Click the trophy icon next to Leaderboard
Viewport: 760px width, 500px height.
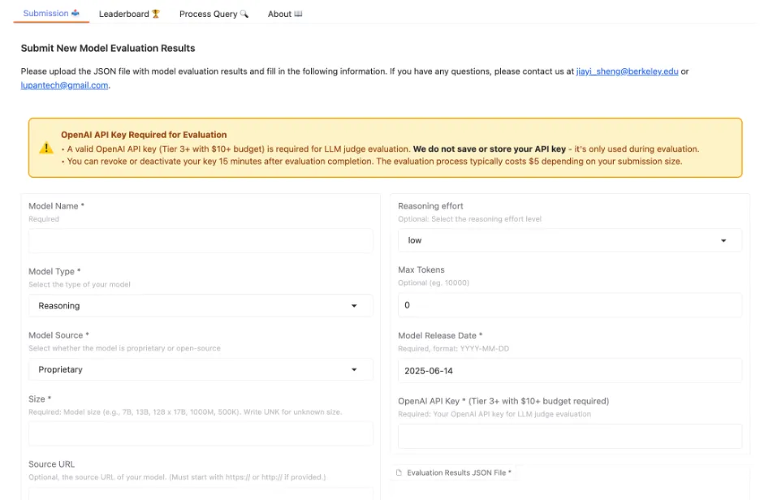(156, 14)
